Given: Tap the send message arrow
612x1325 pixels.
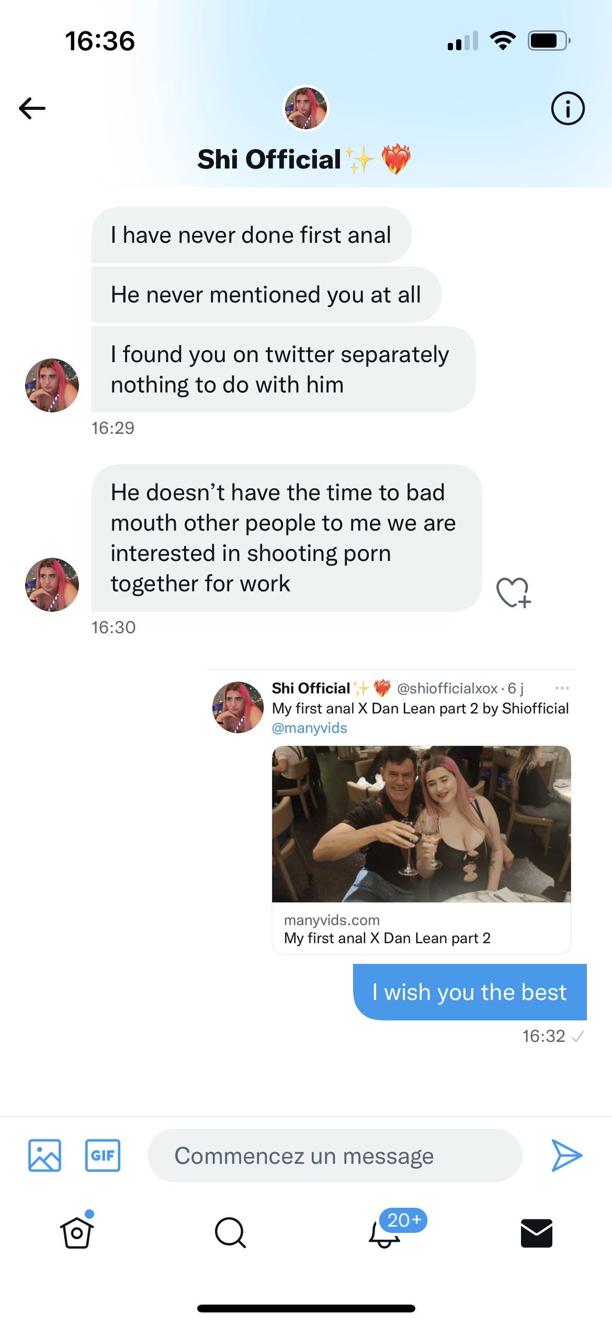Looking at the screenshot, I should tap(566, 1155).
